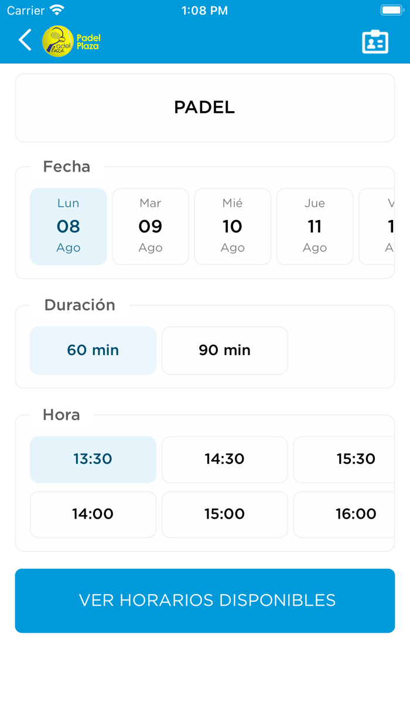Select the tennis player graphic in the logo
Image resolution: width=410 pixels, height=728 pixels.
click(59, 38)
